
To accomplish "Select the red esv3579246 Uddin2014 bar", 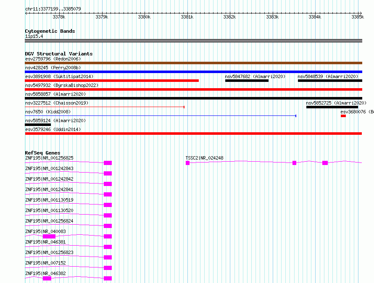I will [x=193, y=134].
